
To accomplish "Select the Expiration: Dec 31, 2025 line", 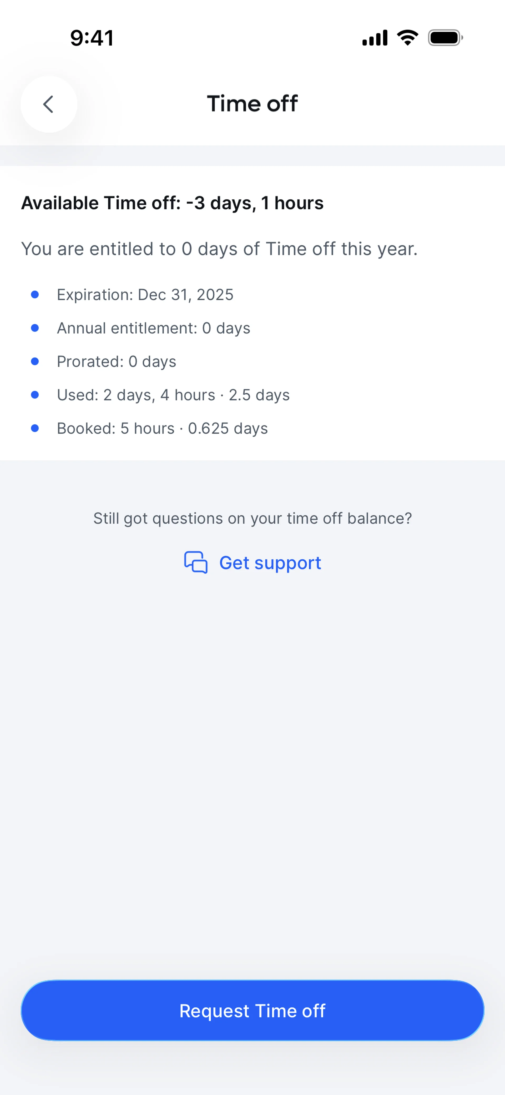I will point(145,295).
